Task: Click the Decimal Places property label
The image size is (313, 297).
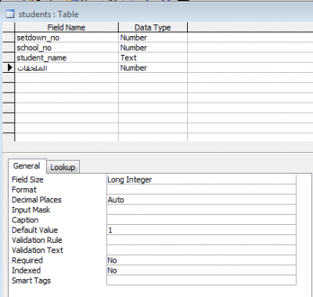Action: [x=37, y=200]
